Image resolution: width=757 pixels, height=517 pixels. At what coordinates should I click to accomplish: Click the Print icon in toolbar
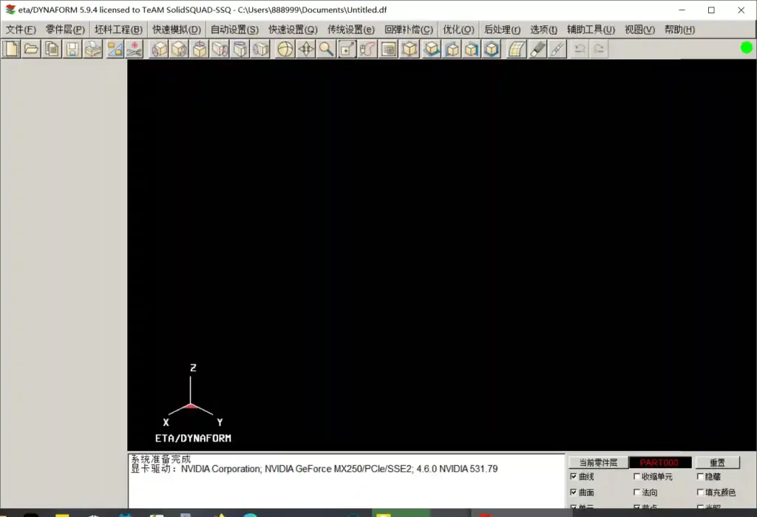click(x=92, y=50)
